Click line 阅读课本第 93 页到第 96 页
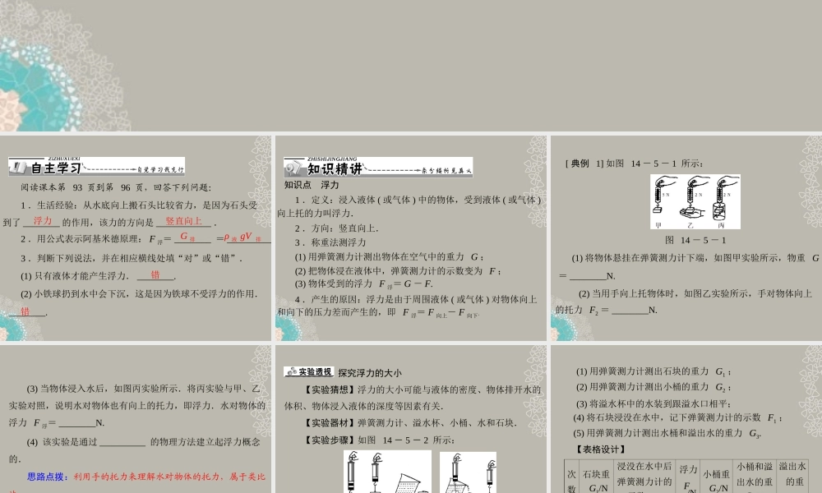The image size is (822, 493). coord(116,187)
